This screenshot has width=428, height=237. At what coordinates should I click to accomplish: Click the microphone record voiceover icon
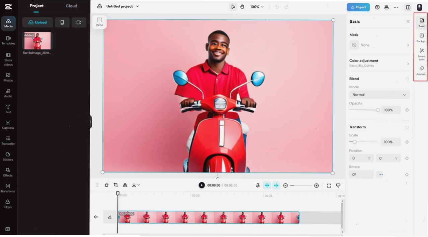pyautogui.click(x=258, y=185)
